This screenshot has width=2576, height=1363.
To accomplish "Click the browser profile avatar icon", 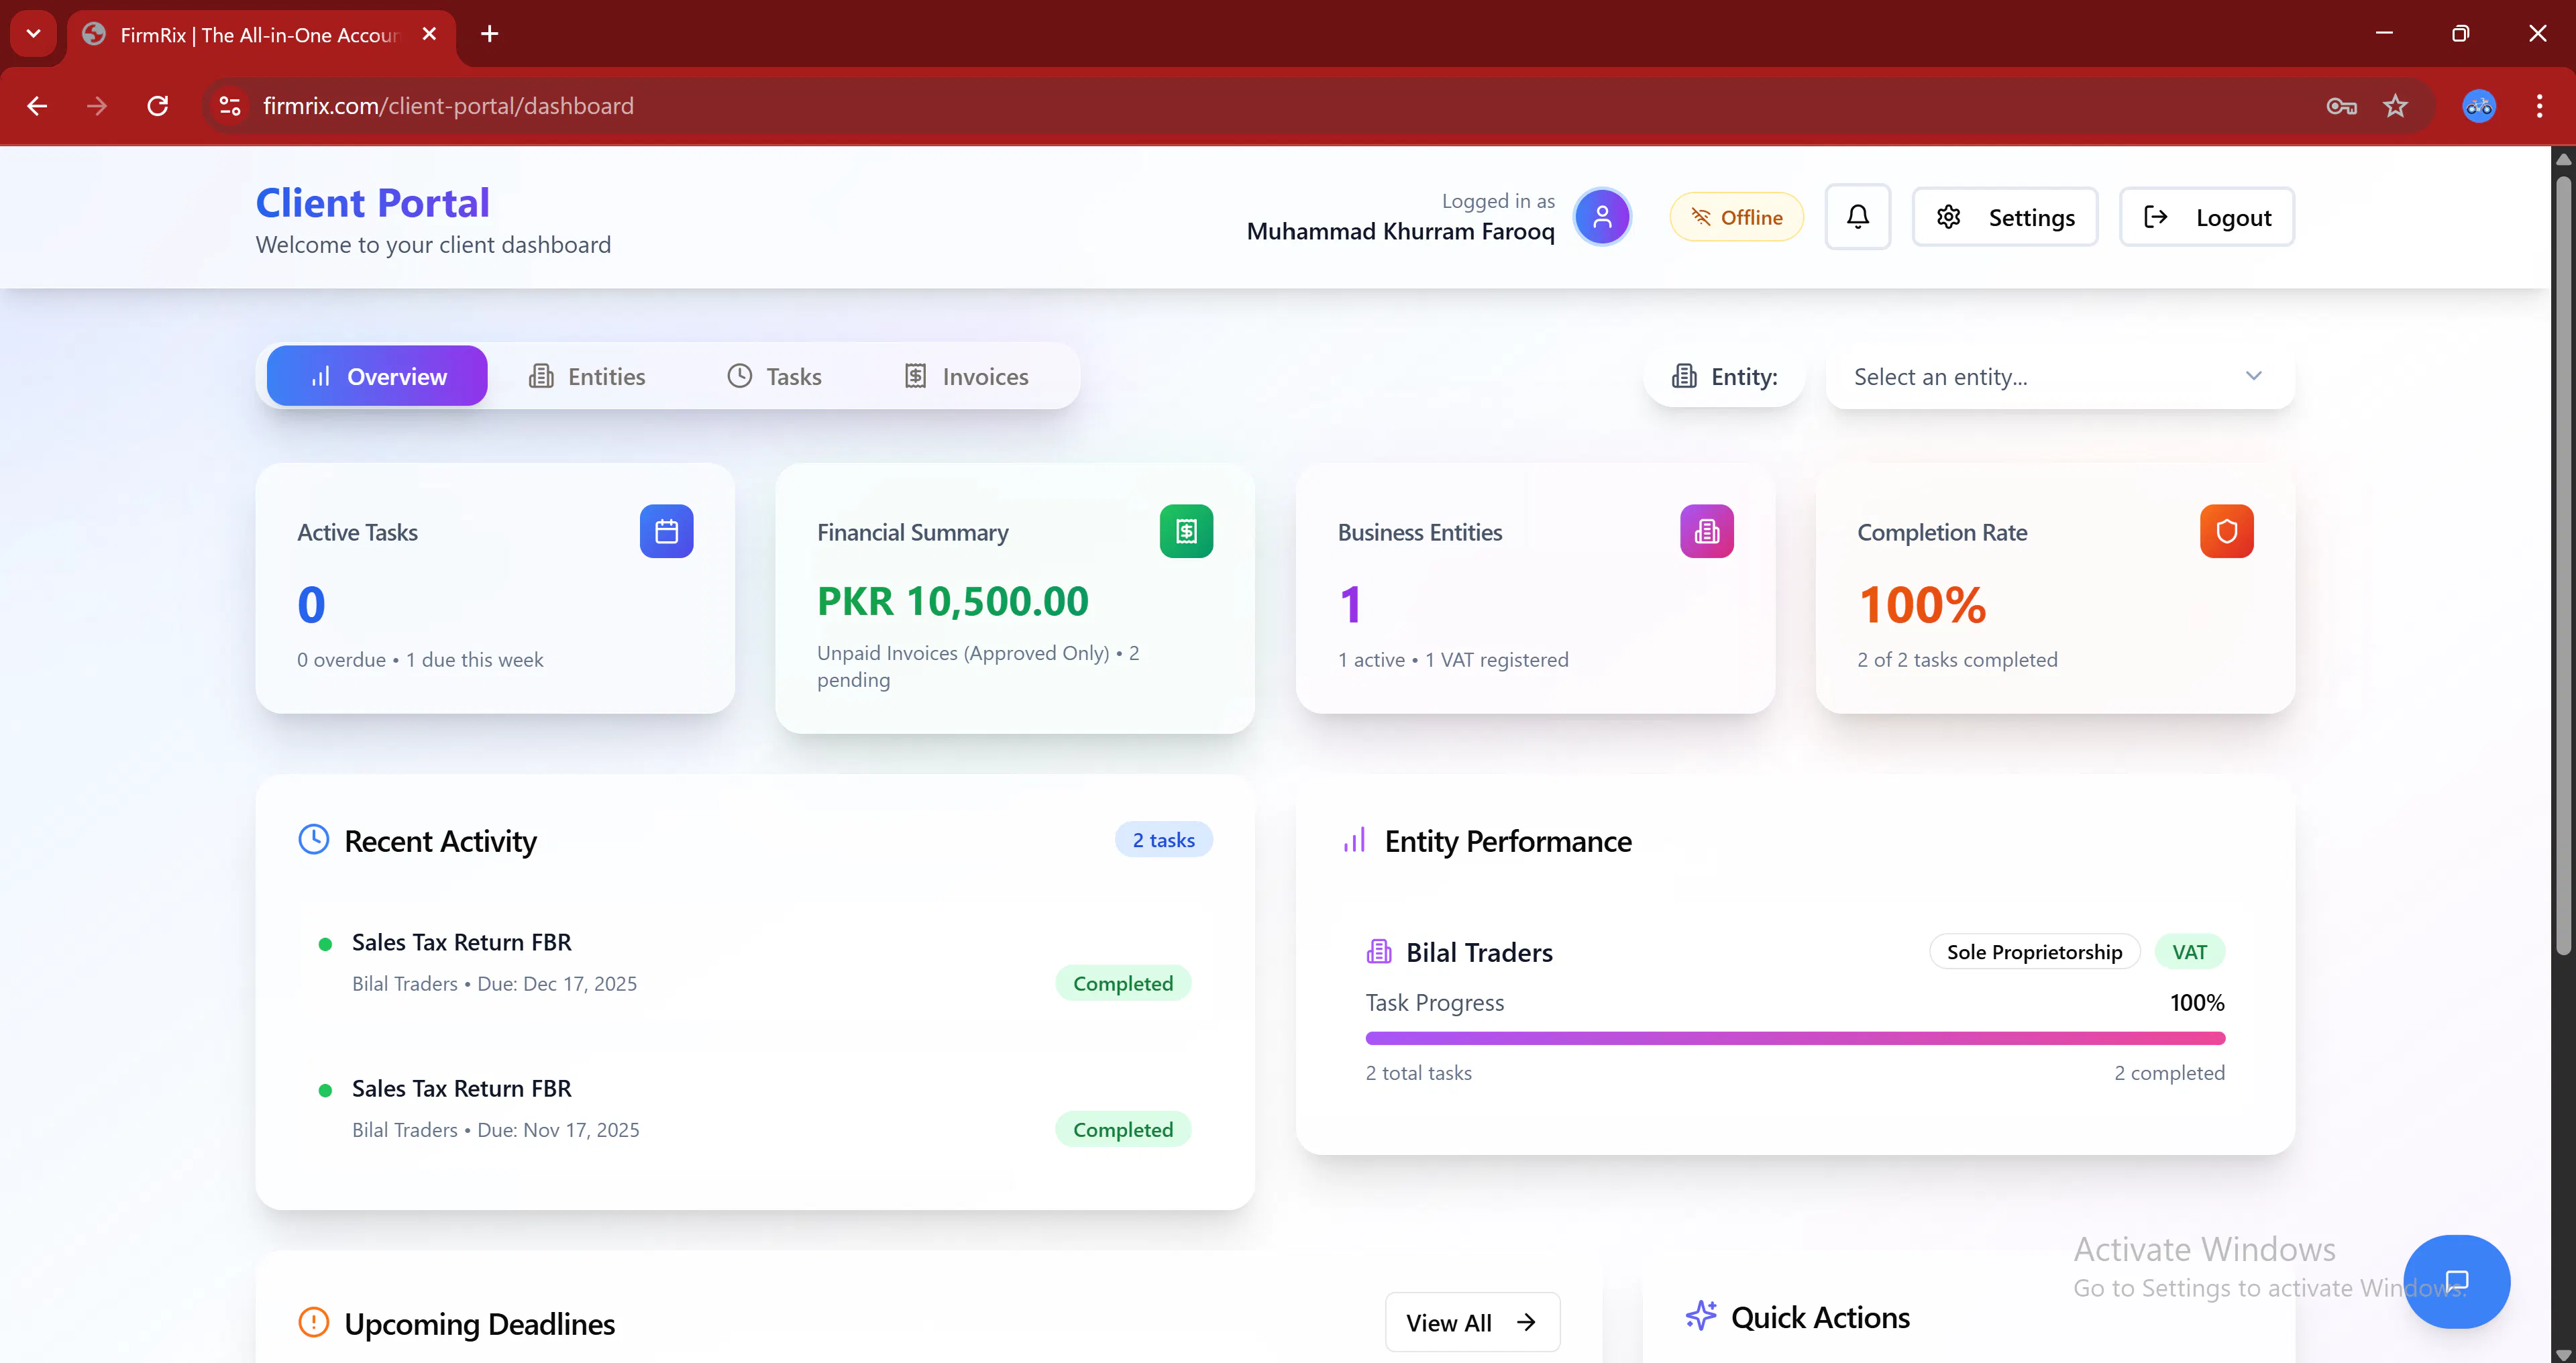I will 2478,106.
